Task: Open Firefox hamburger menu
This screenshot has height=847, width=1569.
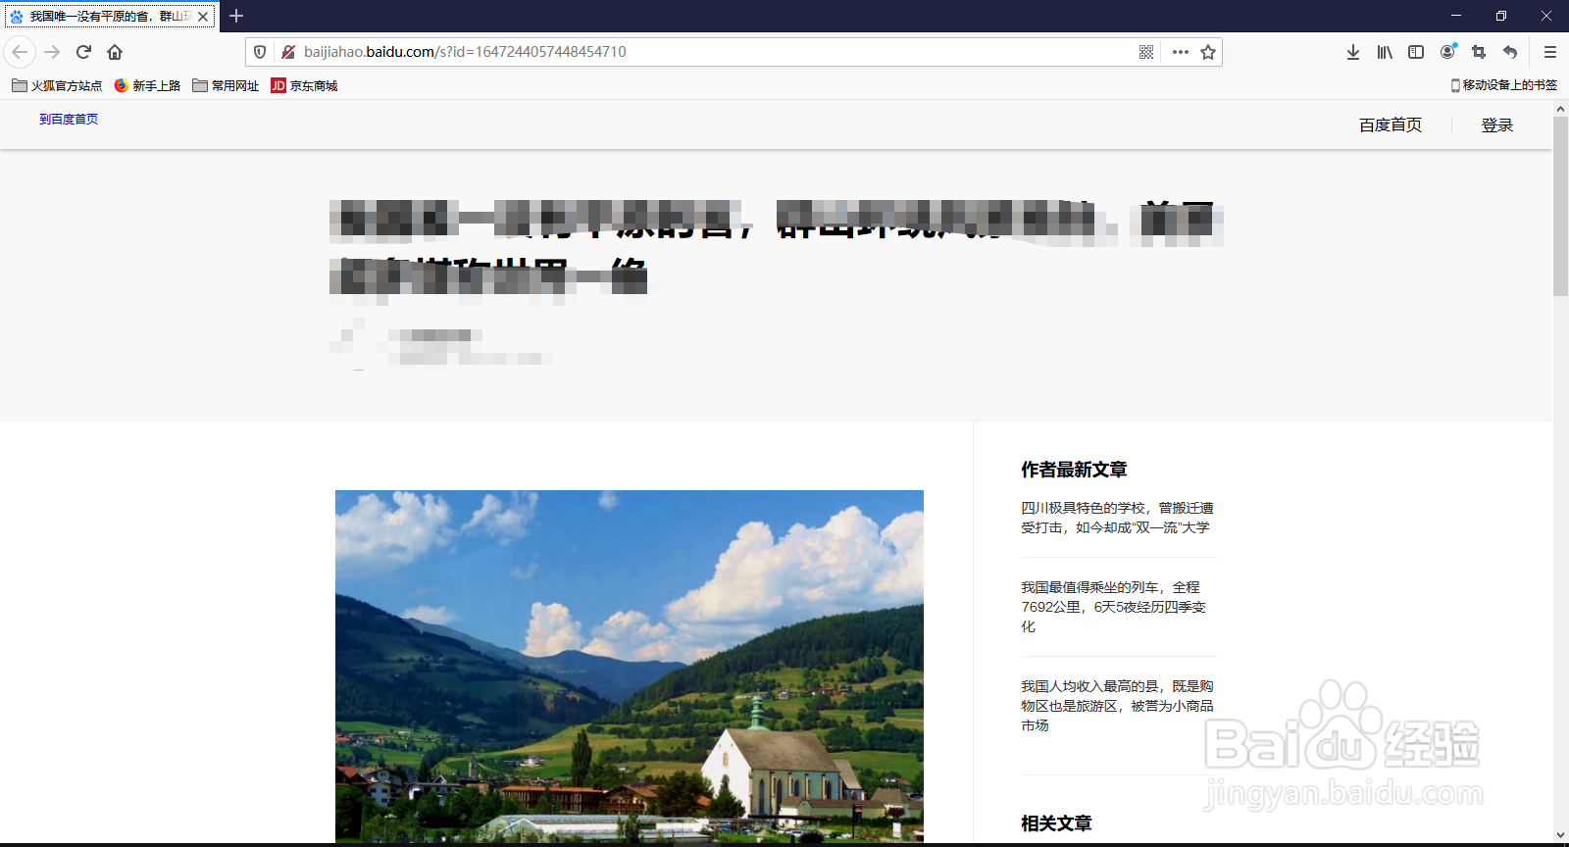Action: click(1550, 52)
